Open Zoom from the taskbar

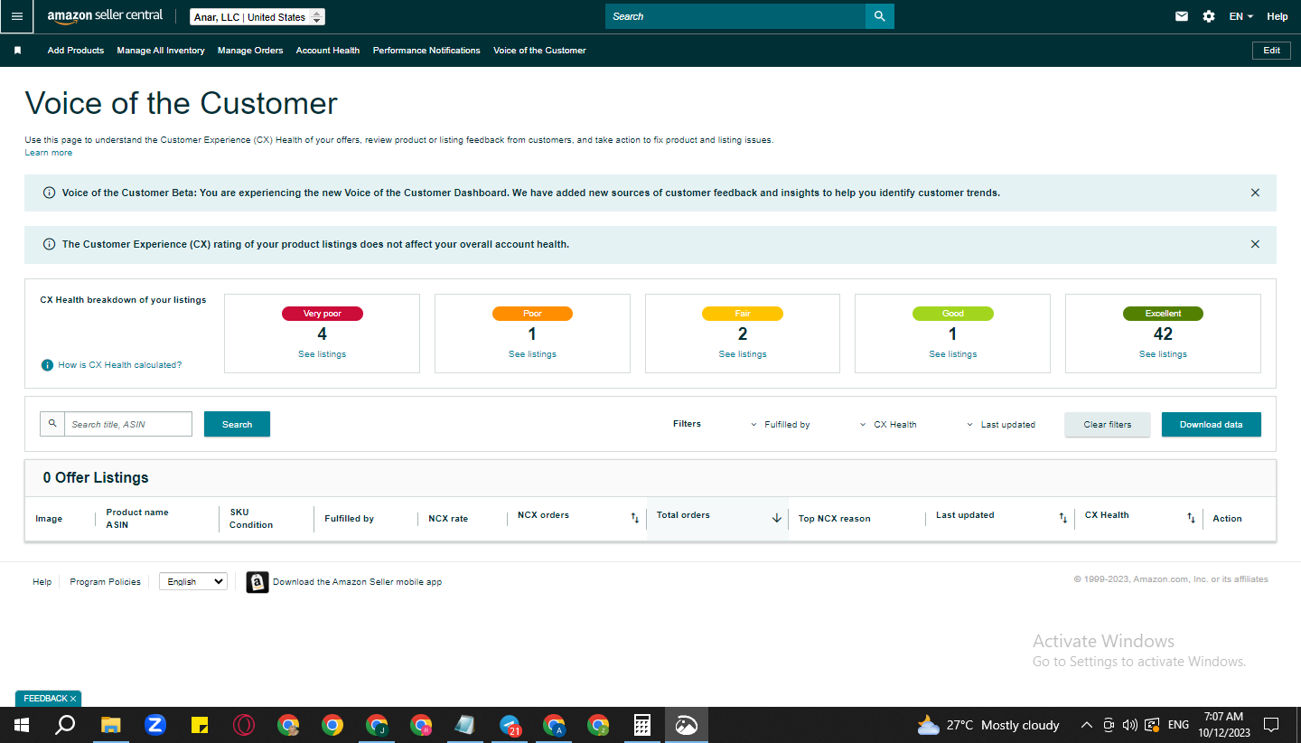point(155,725)
